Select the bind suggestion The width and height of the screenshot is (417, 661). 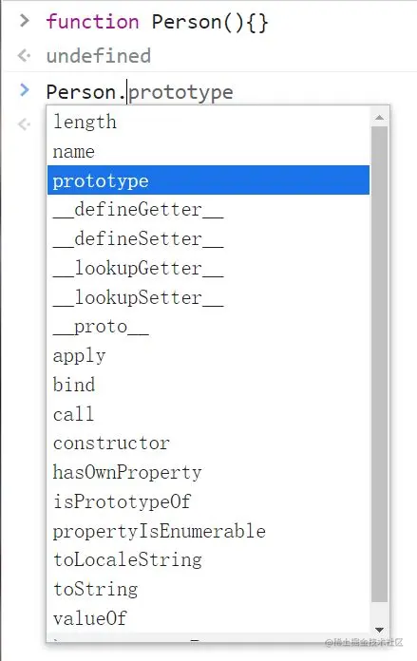point(208,385)
